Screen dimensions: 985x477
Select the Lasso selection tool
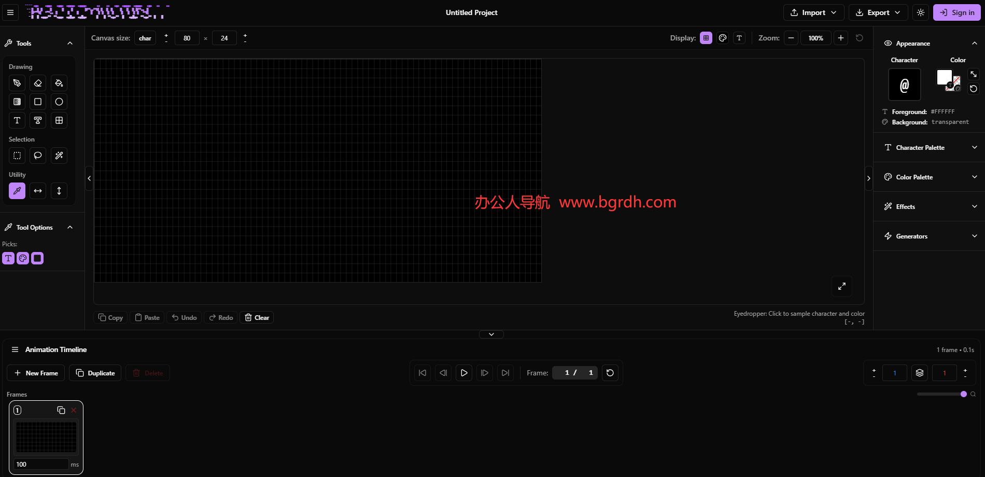38,156
